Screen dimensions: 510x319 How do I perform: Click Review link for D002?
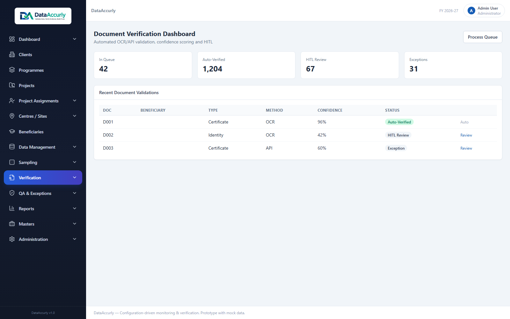[x=466, y=135]
